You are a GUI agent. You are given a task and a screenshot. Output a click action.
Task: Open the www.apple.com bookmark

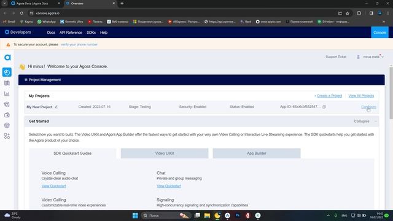tap(268, 21)
